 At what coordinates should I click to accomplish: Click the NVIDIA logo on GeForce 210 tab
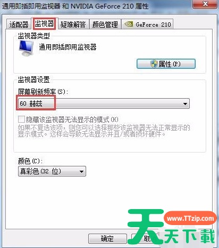(x=129, y=24)
